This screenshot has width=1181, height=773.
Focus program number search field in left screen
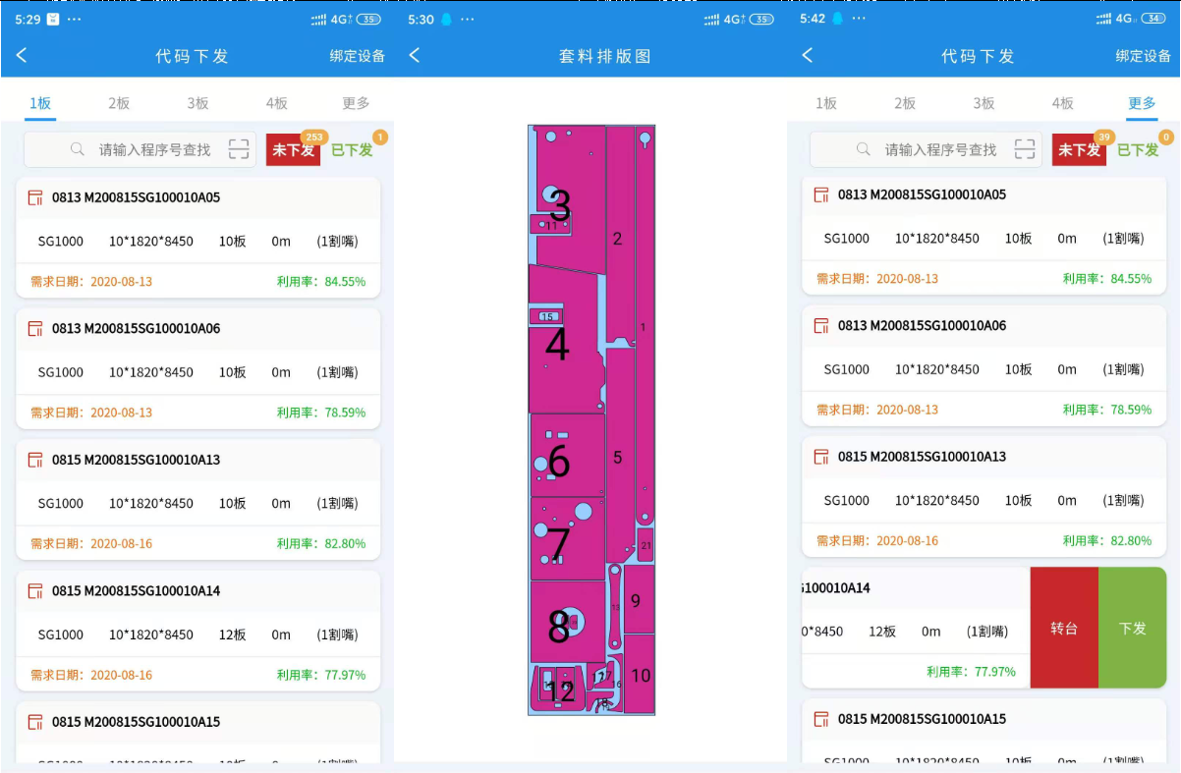[140, 149]
